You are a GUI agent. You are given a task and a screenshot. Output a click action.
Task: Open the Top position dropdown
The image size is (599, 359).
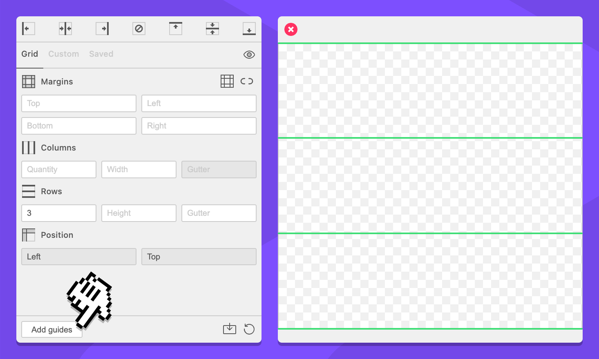[x=199, y=257]
